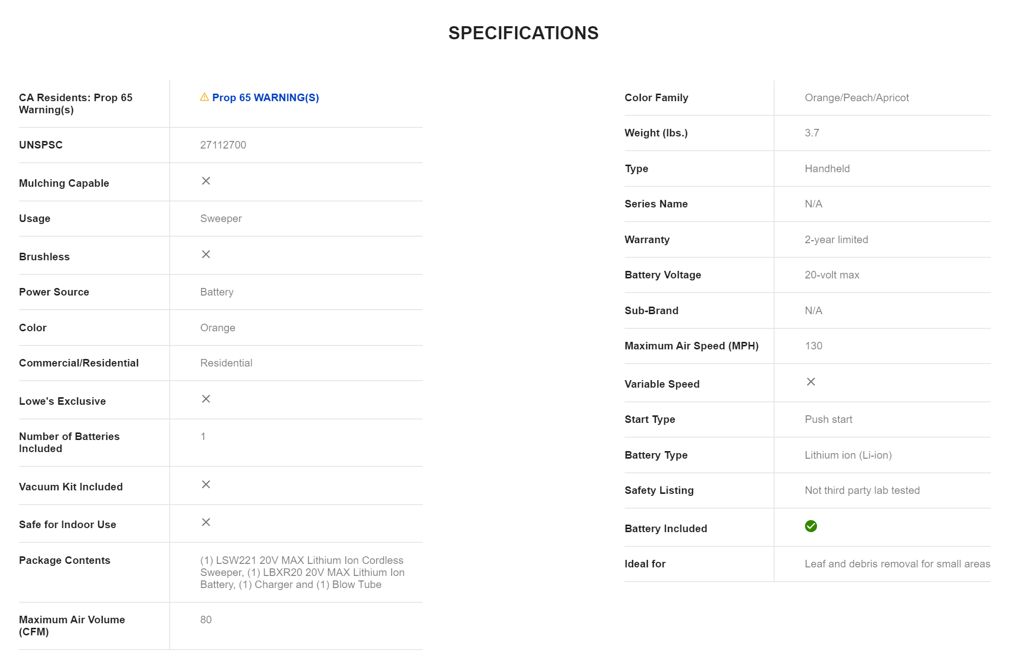Click the X icon beside Vacuum Kit Included
The height and width of the screenshot is (656, 1013).
tap(206, 484)
